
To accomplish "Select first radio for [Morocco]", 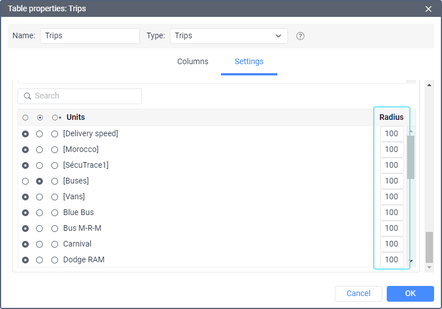I will point(25,150).
